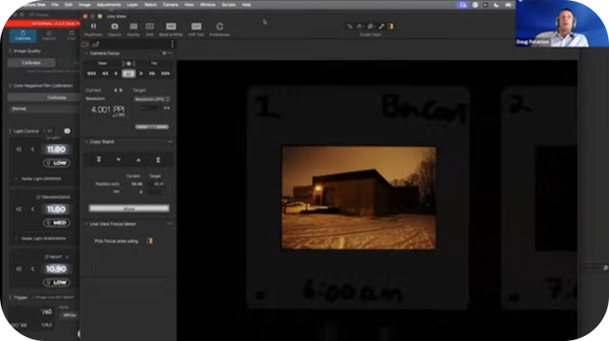The height and width of the screenshot is (341, 609).
Task: Decrease Right light value by small step
Action: tap(33, 268)
